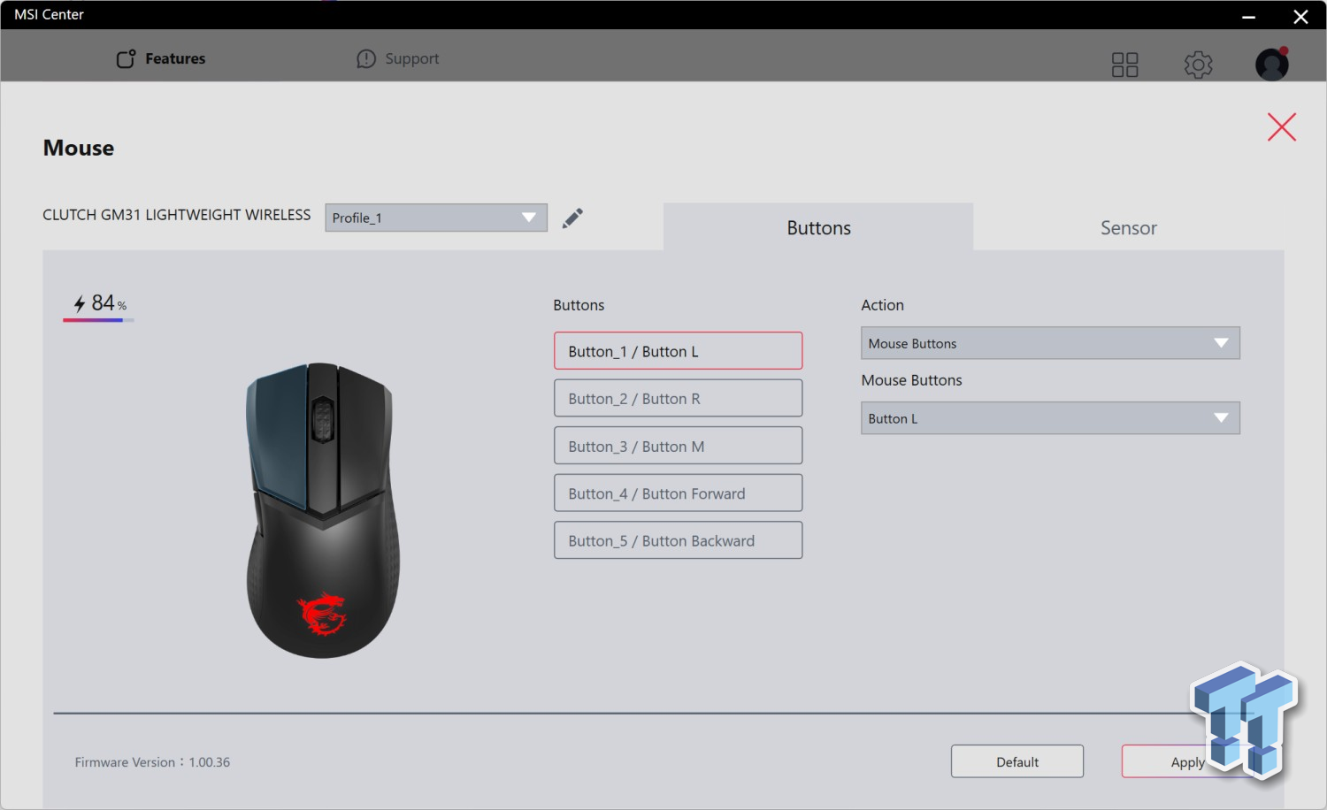The height and width of the screenshot is (810, 1327).
Task: Select Button_1 / Button L
Action: point(678,350)
